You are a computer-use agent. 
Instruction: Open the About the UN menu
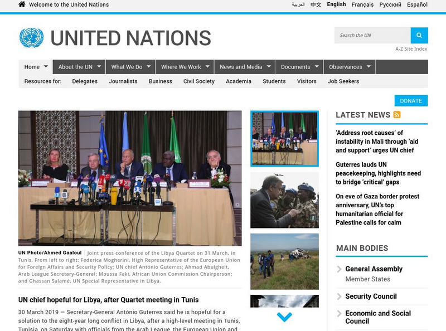(75, 67)
